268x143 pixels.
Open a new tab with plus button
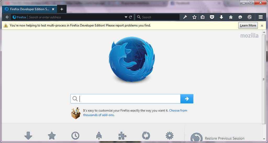click(x=62, y=9)
